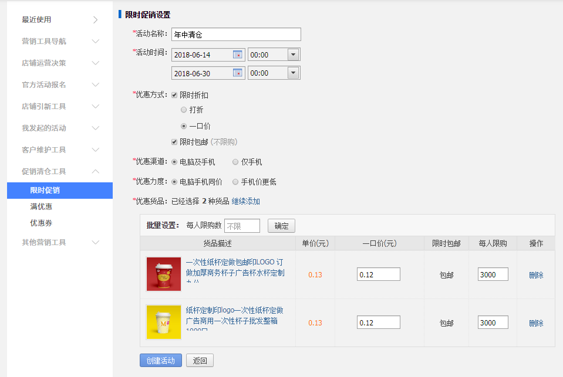Image resolution: width=563 pixels, height=377 pixels.
Task: Click the yellow paper cup product thumbnail
Action: pos(163,322)
